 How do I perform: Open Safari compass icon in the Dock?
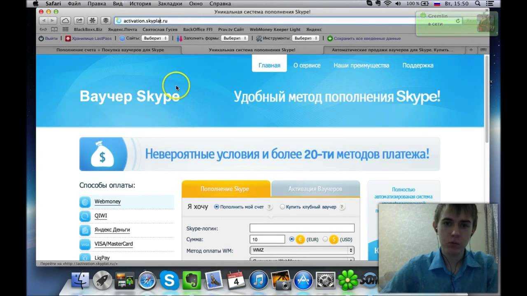tap(147, 281)
